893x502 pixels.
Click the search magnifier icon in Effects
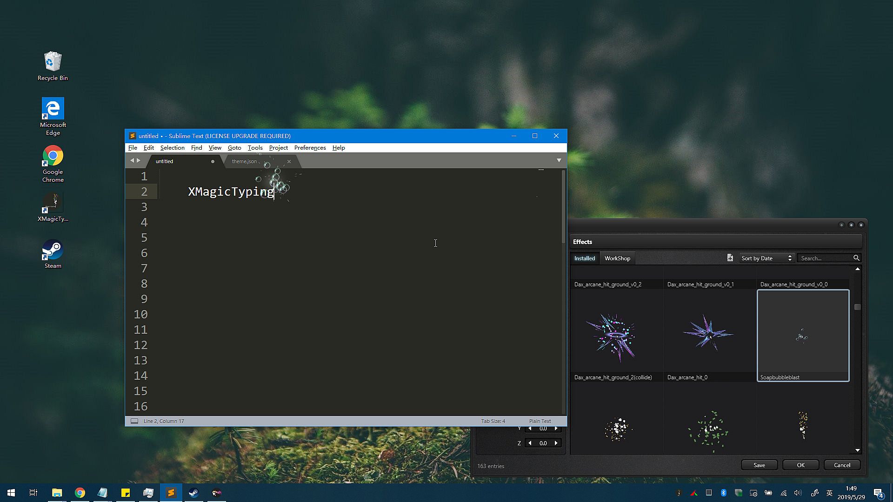tap(856, 258)
